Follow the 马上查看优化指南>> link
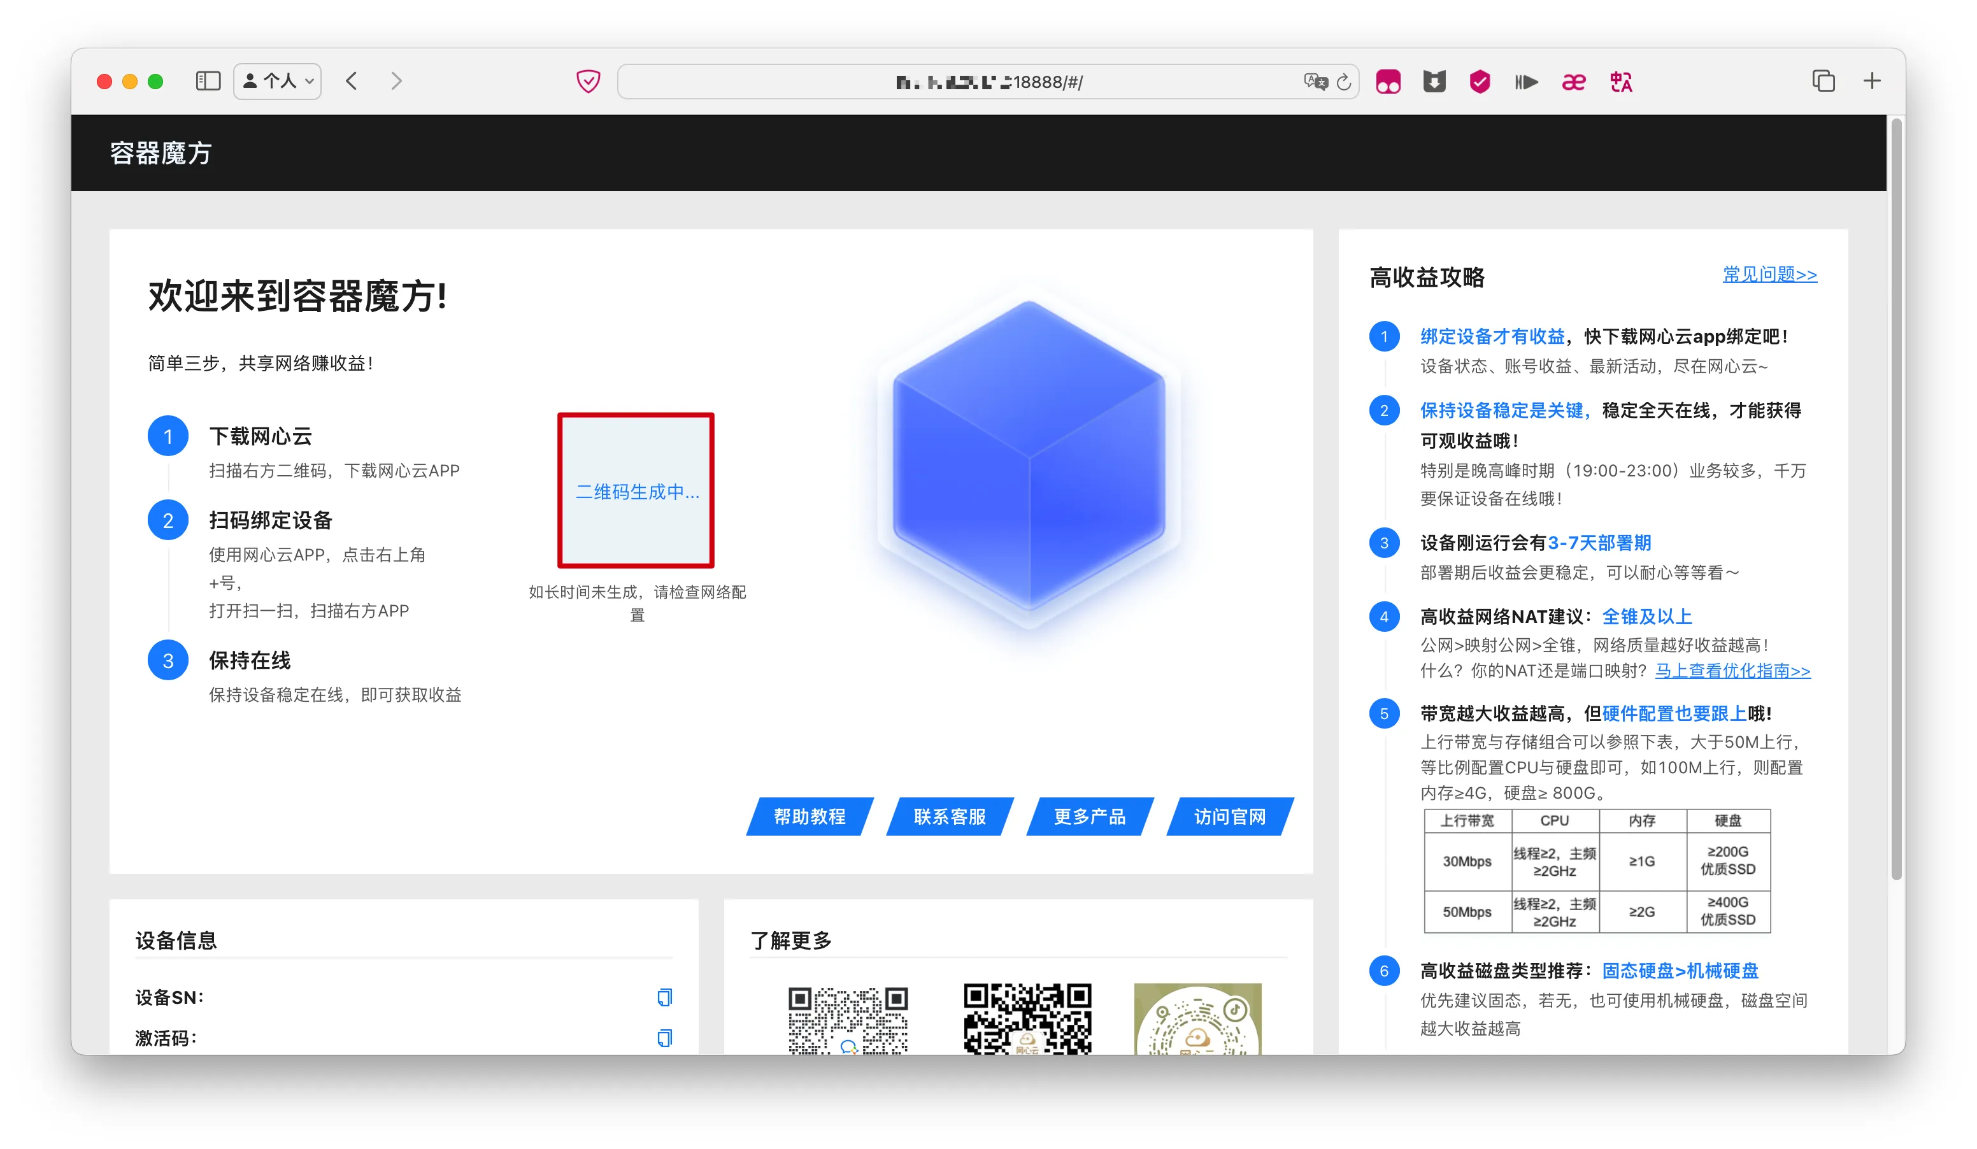1977x1149 pixels. pos(1733,671)
